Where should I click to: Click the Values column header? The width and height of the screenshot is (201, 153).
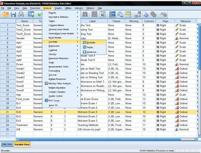pyautogui.click(x=116, y=21)
